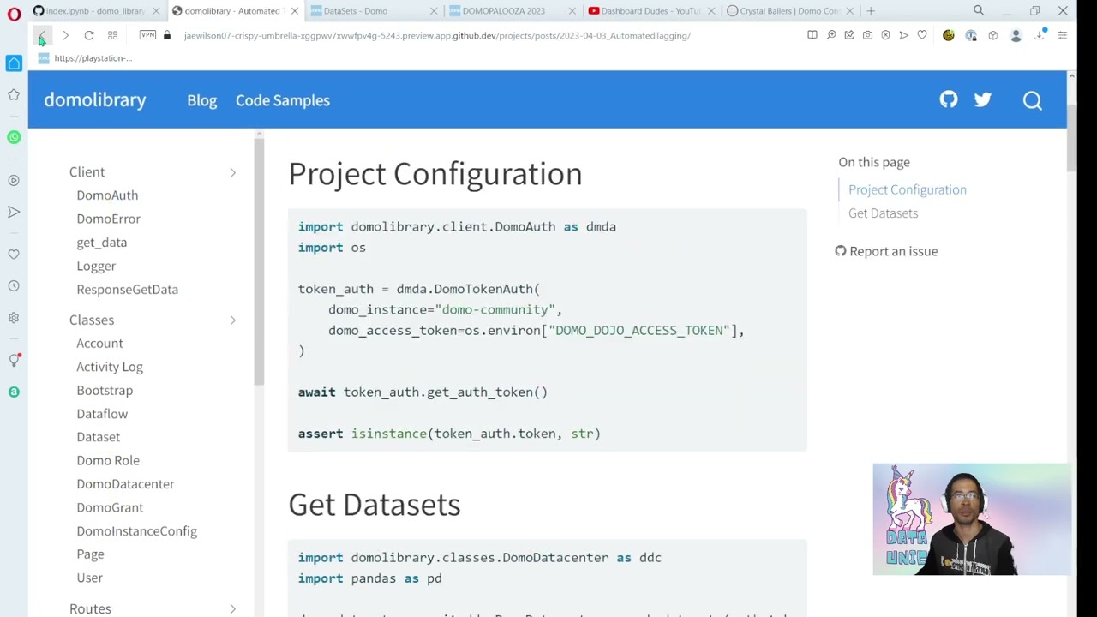Open the playstation bookmark in bookmarks bar
The height and width of the screenshot is (617, 1097).
click(85, 58)
